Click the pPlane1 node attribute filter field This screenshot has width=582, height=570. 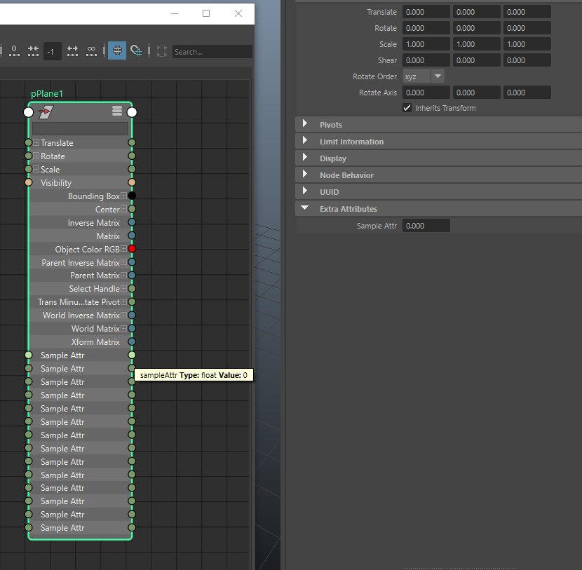80,128
